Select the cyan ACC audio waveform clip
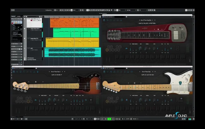 pyautogui.click(x=73, y=52)
